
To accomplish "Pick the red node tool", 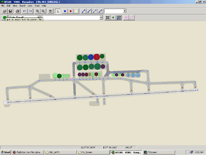I will [x=70, y=11].
